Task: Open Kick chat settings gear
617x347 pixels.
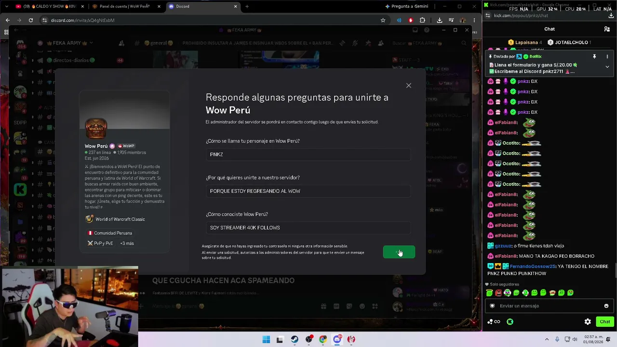Action: click(x=588, y=321)
